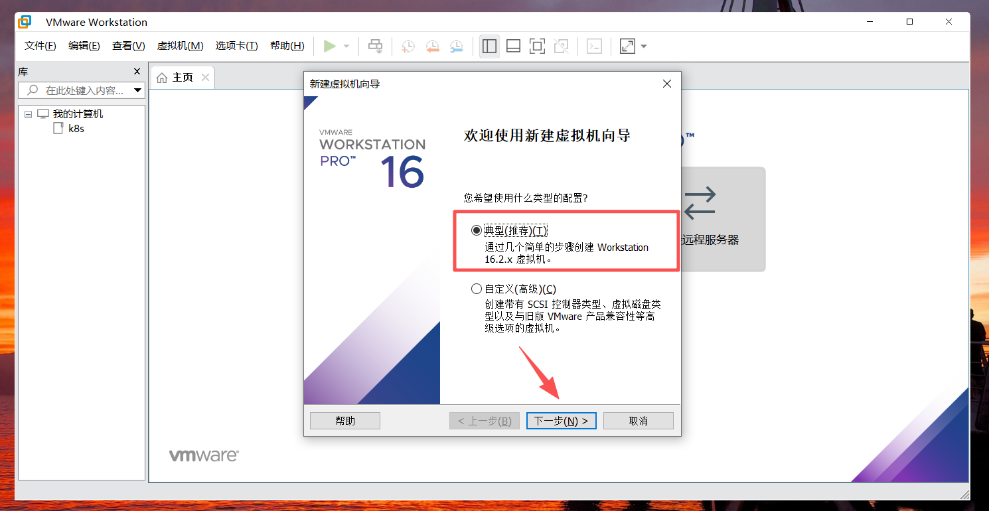Select the 典型(推荐) configuration radio button
The width and height of the screenshot is (989, 511).
(476, 230)
